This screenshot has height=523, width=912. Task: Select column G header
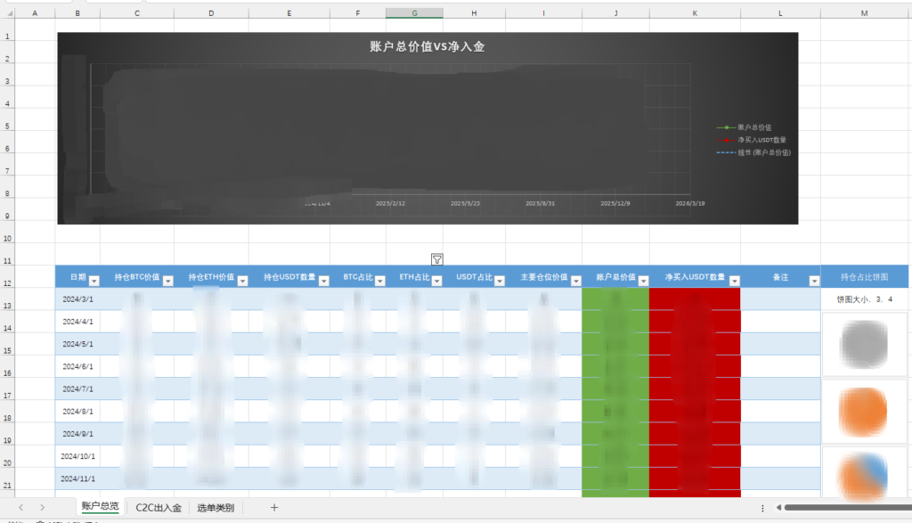pos(414,13)
